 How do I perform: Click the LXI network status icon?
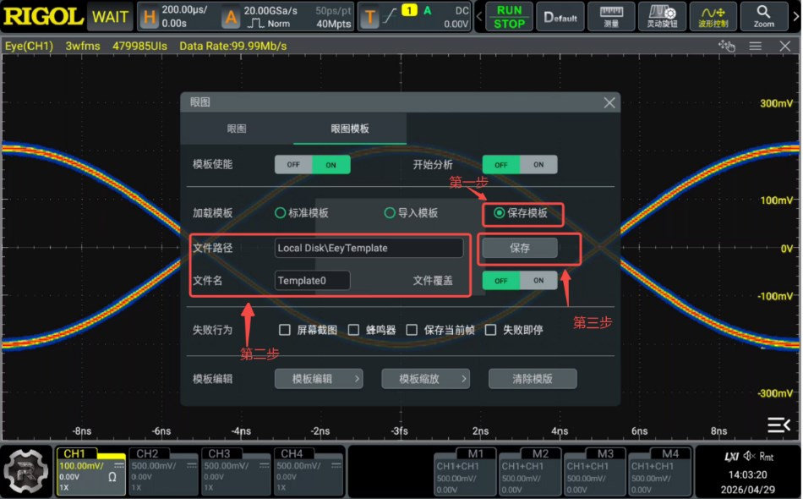732,456
